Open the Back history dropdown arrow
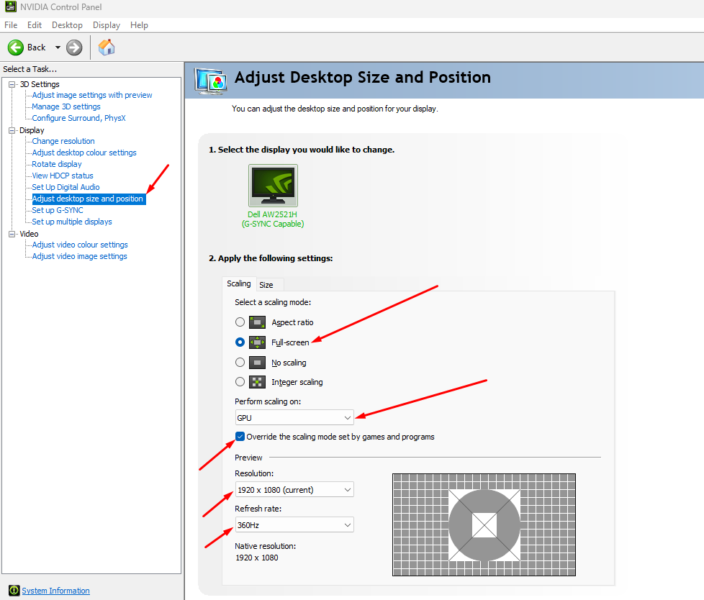The image size is (704, 600). pos(58,47)
